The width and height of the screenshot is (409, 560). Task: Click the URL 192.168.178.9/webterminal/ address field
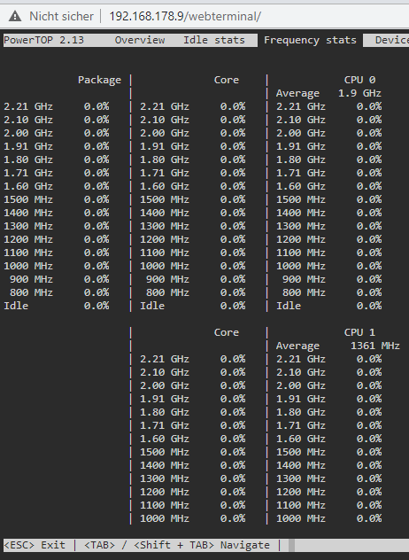click(x=185, y=16)
